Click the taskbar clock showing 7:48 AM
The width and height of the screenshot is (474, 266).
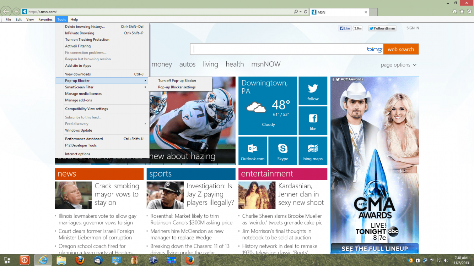(460, 260)
